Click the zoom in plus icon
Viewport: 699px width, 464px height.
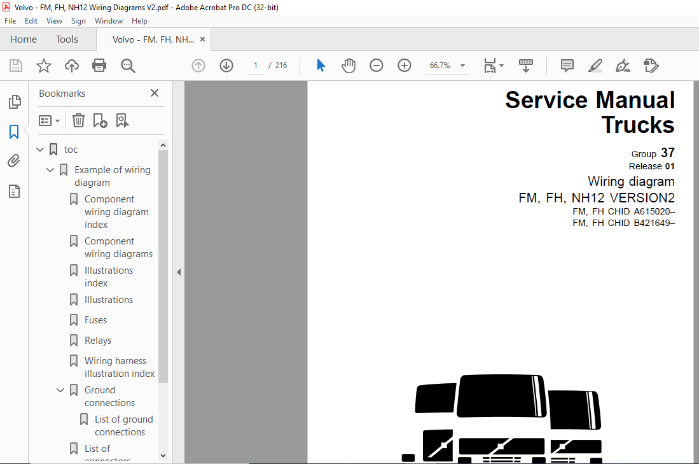pyautogui.click(x=405, y=66)
